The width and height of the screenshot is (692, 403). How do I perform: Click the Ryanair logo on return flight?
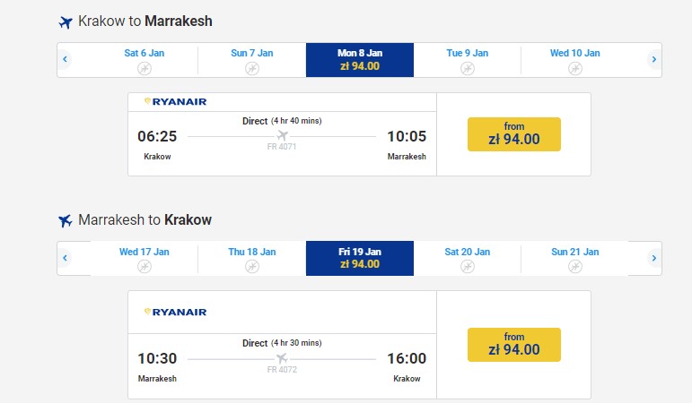(175, 312)
